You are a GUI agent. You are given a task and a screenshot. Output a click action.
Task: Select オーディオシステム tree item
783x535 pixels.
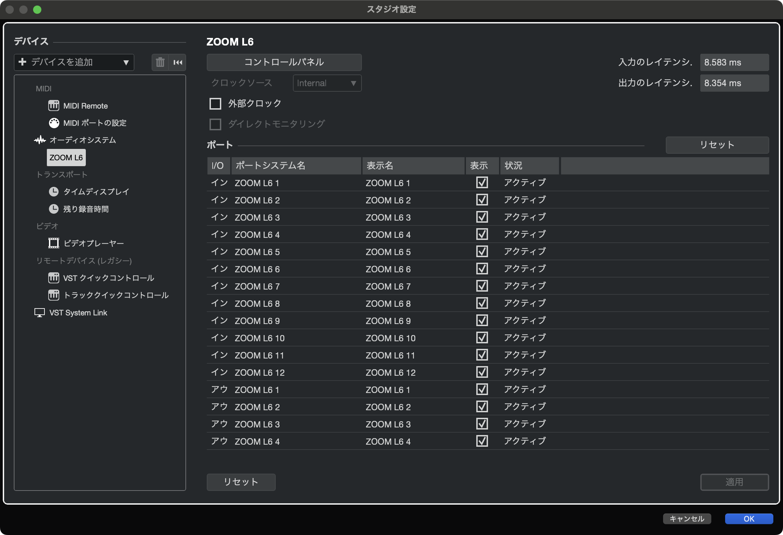(83, 140)
